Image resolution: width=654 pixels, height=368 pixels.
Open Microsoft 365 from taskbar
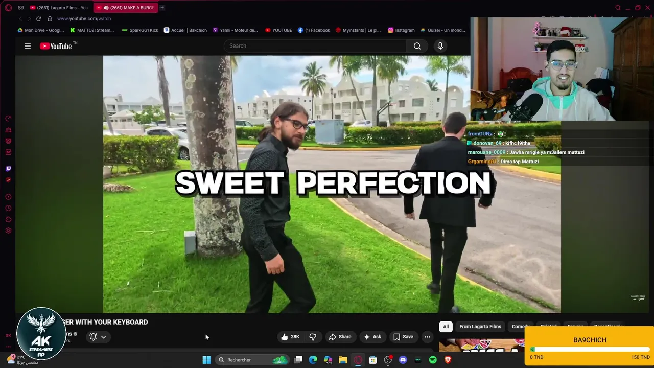328,360
